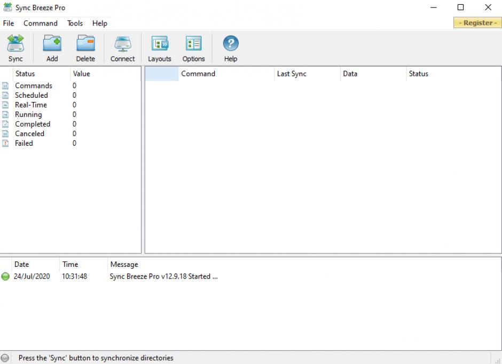The height and width of the screenshot is (364, 502).
Task: Open the File menu
Action: 9,23
